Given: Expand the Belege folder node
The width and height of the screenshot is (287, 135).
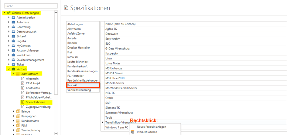Looking at the screenshot, I should [14, 112].
